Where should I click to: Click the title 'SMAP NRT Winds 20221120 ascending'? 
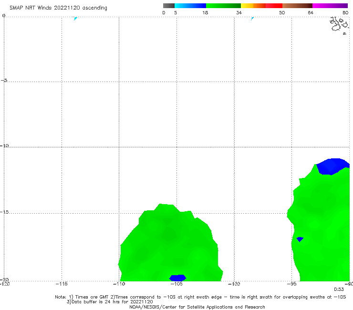(58, 8)
